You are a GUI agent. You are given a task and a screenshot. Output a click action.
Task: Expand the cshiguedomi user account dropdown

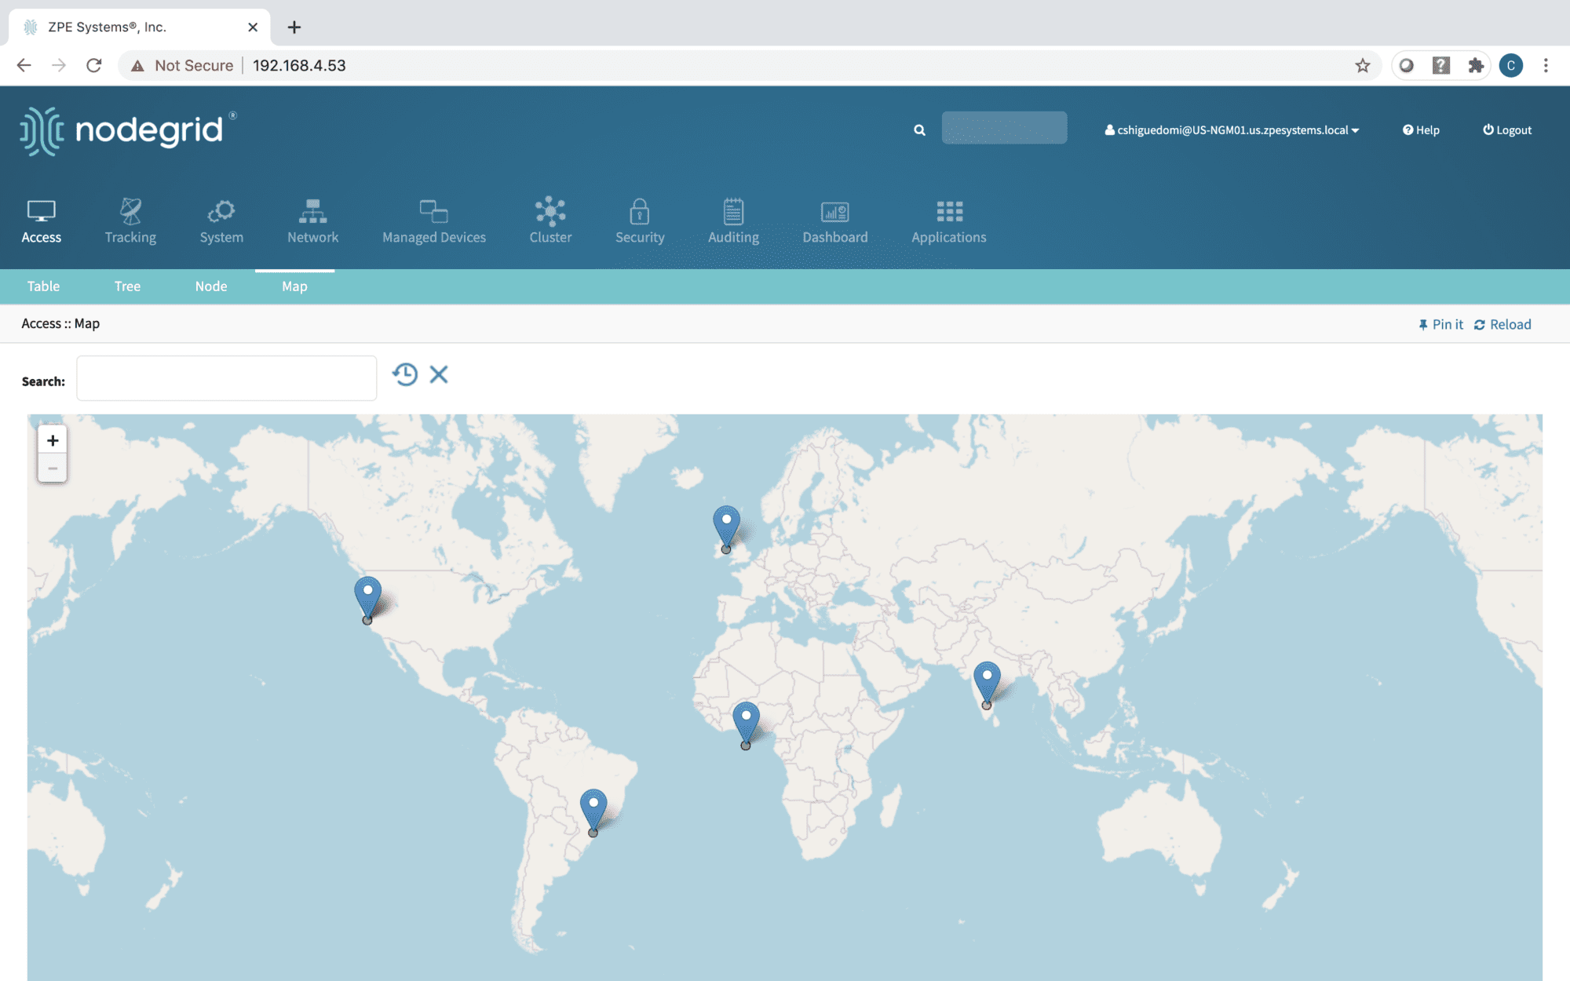[1232, 130]
